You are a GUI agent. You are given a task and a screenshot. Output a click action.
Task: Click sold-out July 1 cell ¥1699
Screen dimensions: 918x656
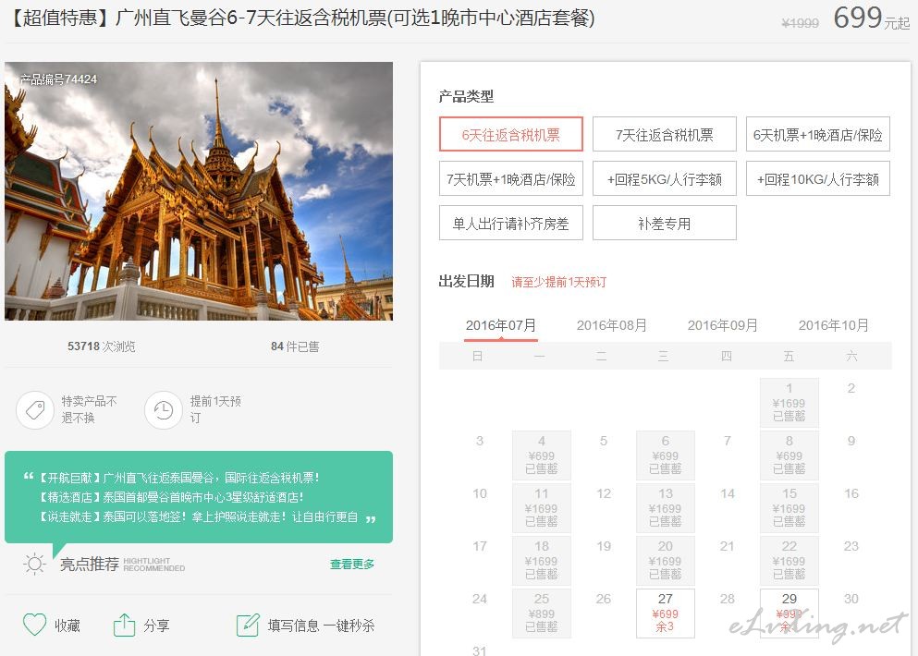pyautogui.click(x=789, y=403)
